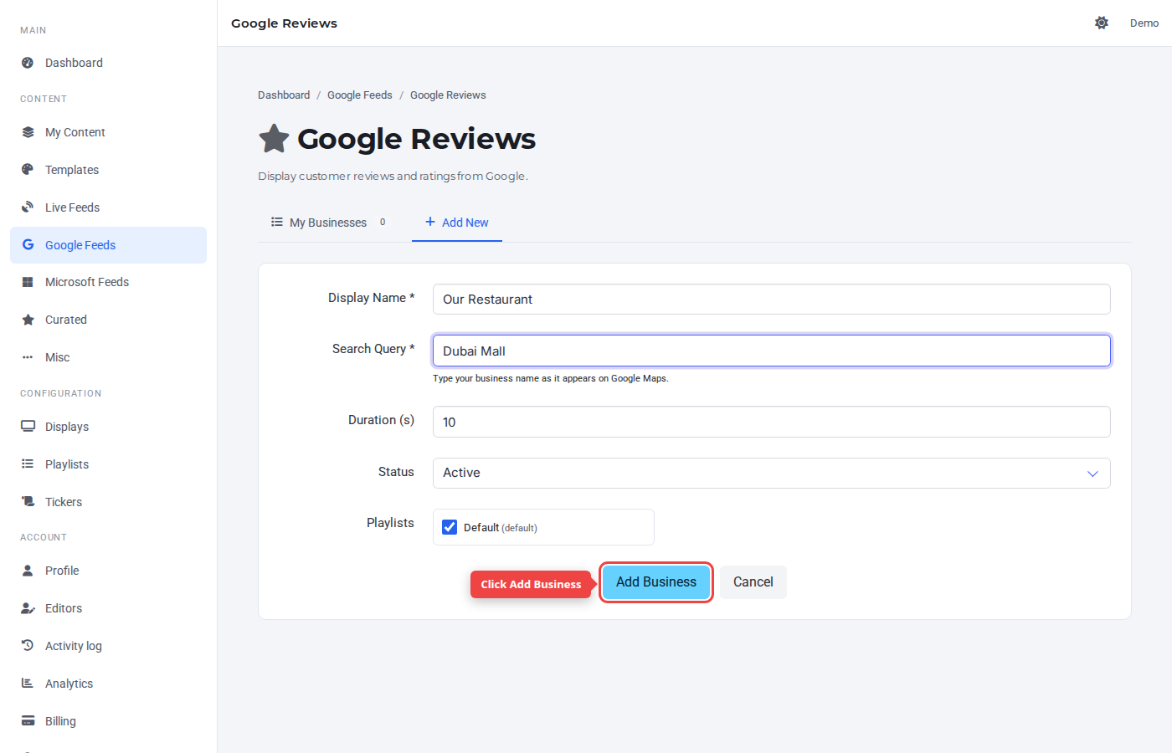Select the Add New tab
Viewport: 1172px width, 753px height.
[x=457, y=223]
